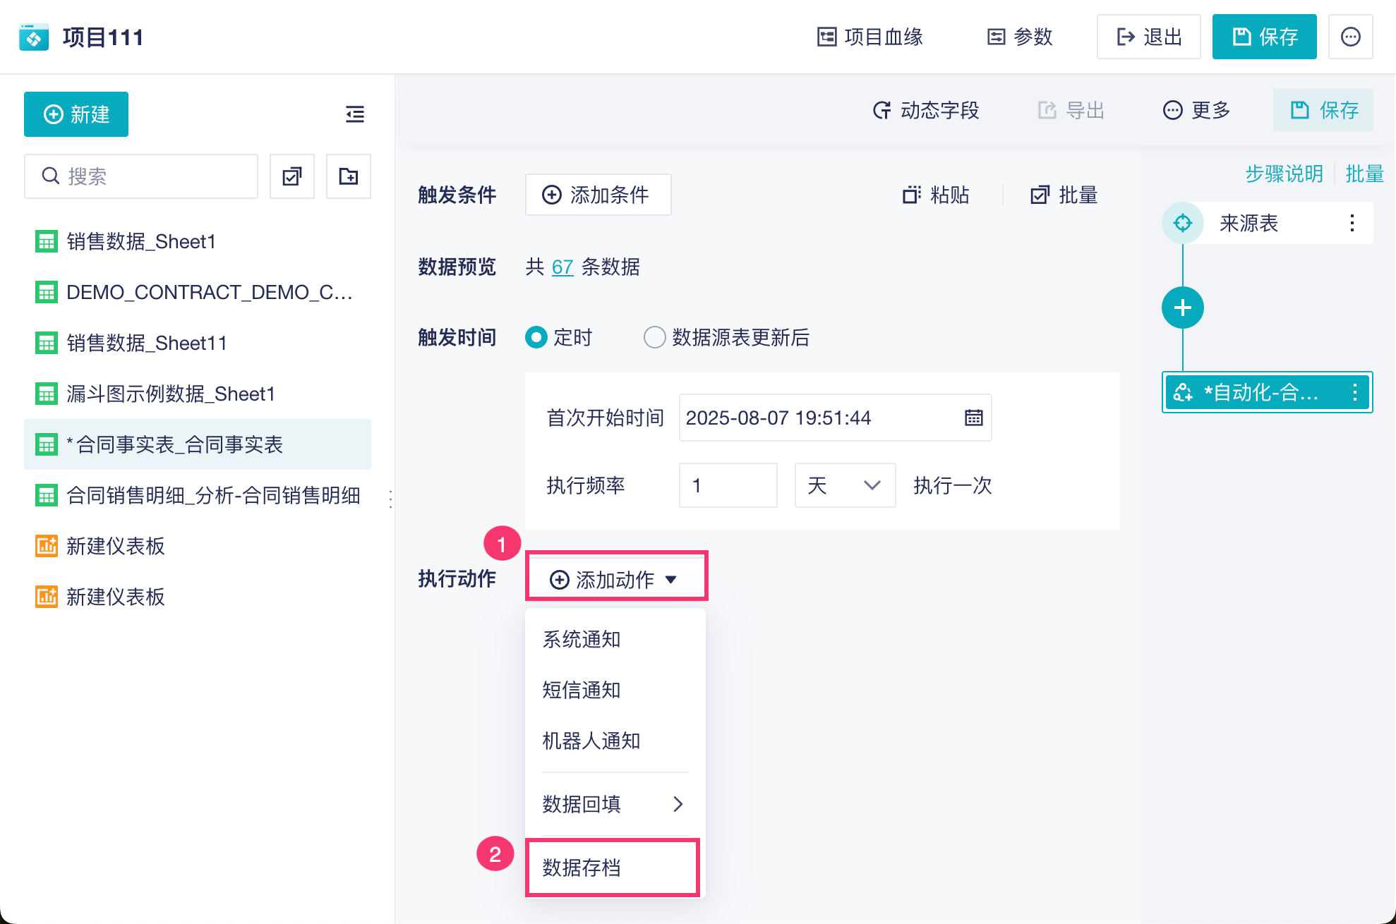Select the 定时 trigger time radio
This screenshot has width=1396, height=924.
(x=536, y=337)
